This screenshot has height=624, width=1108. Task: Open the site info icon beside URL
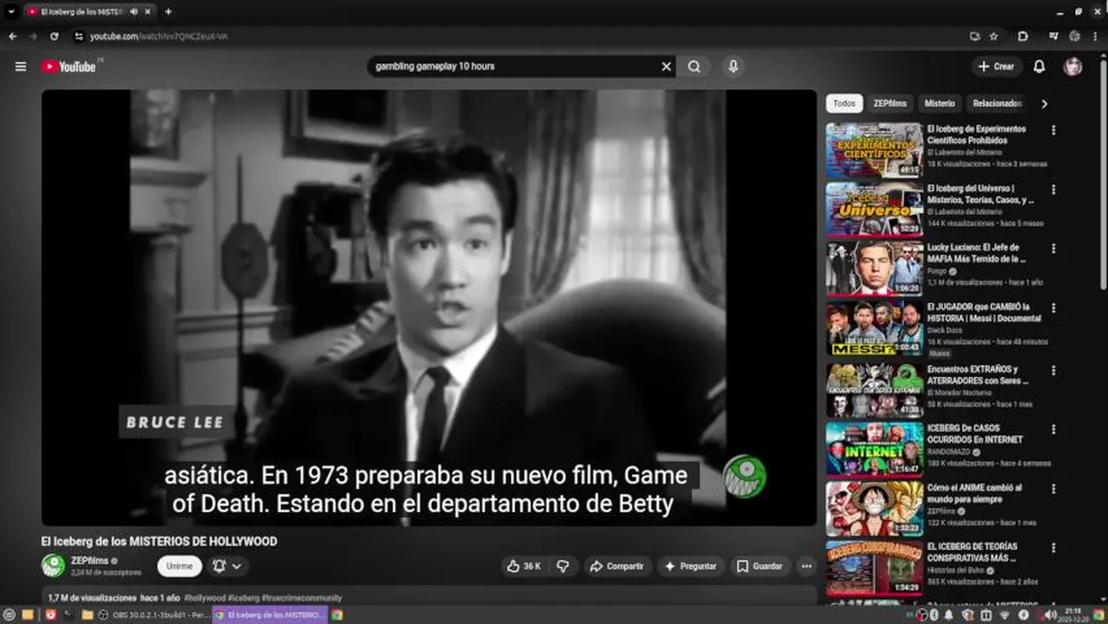click(78, 36)
